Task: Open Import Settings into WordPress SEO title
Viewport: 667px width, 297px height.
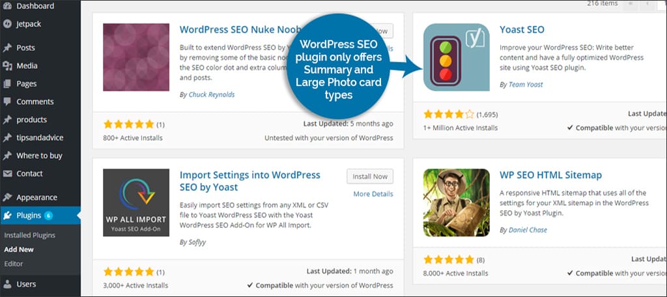Action: (250, 181)
